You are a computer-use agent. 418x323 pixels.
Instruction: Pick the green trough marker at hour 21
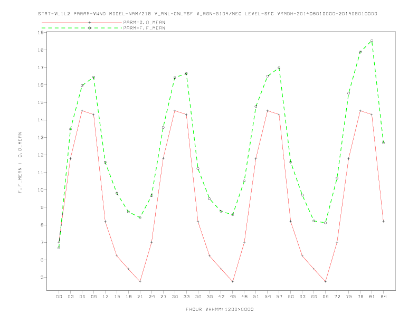tap(140, 217)
